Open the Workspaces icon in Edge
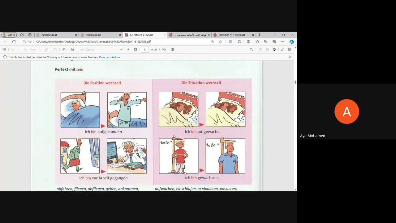 tap(22, 35)
